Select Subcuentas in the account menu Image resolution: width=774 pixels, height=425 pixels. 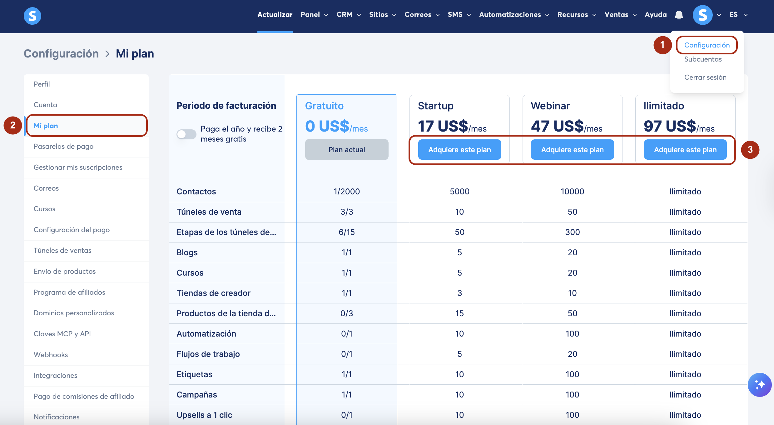point(703,59)
